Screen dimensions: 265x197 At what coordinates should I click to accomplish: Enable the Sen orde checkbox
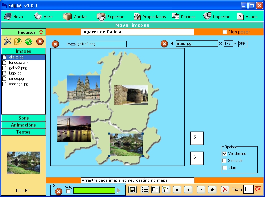(x=225, y=161)
